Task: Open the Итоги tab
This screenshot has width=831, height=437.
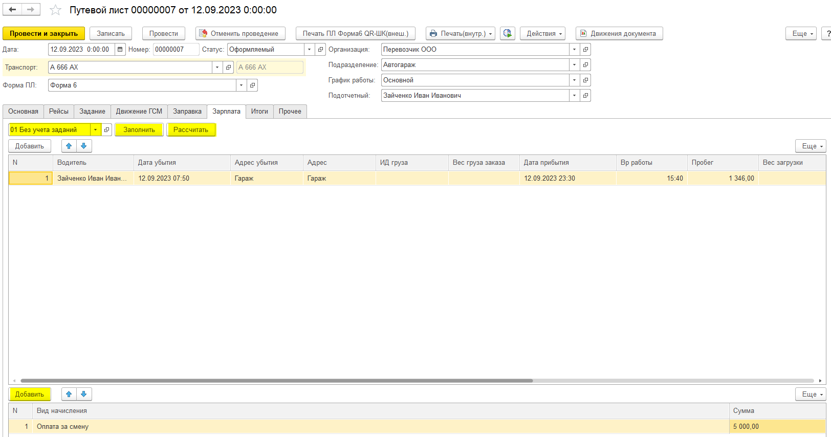Action: point(259,112)
